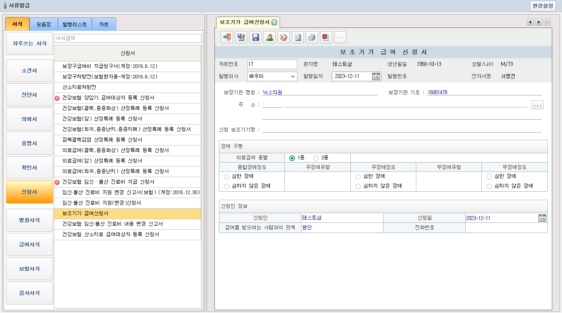562x313 pixels.
Task: Export to PDF using the red PDF icon
Action: pos(326,37)
